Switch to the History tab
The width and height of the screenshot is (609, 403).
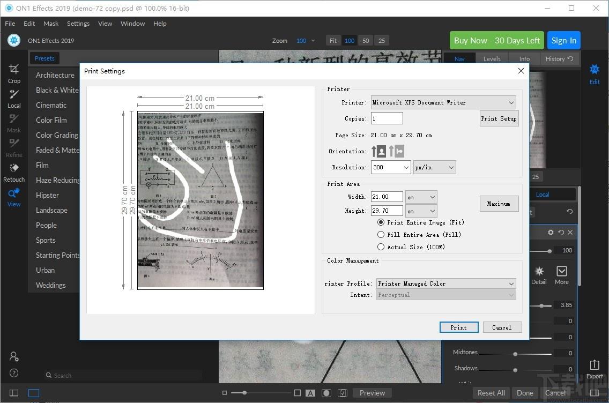tap(559, 58)
